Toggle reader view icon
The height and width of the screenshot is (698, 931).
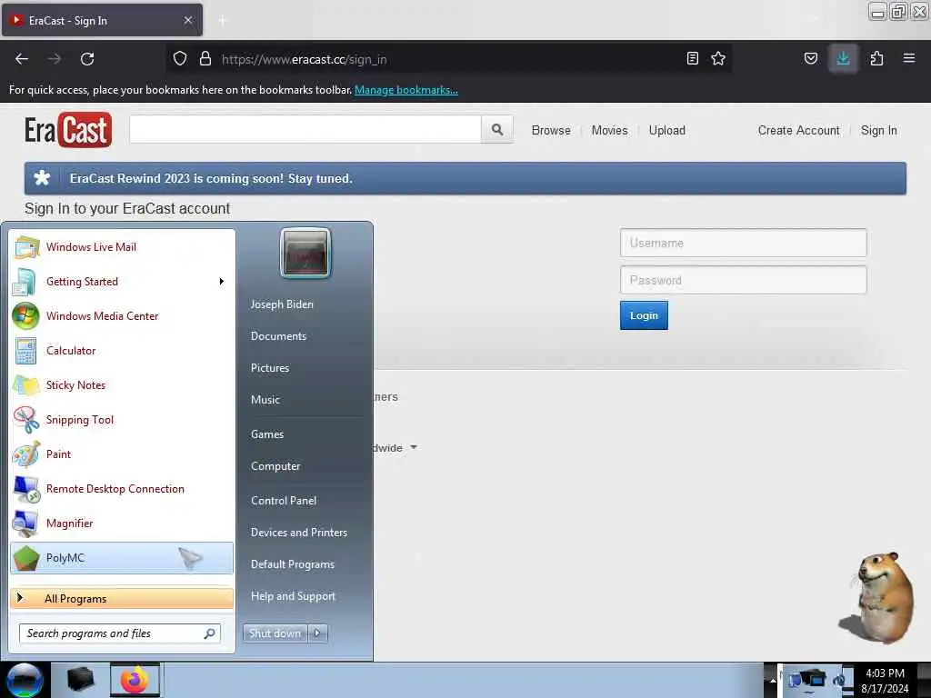click(x=692, y=58)
